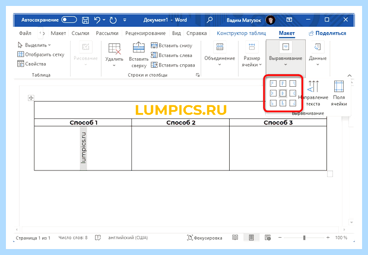
Task: Click the Способ 1 cell
Action: tap(83, 122)
